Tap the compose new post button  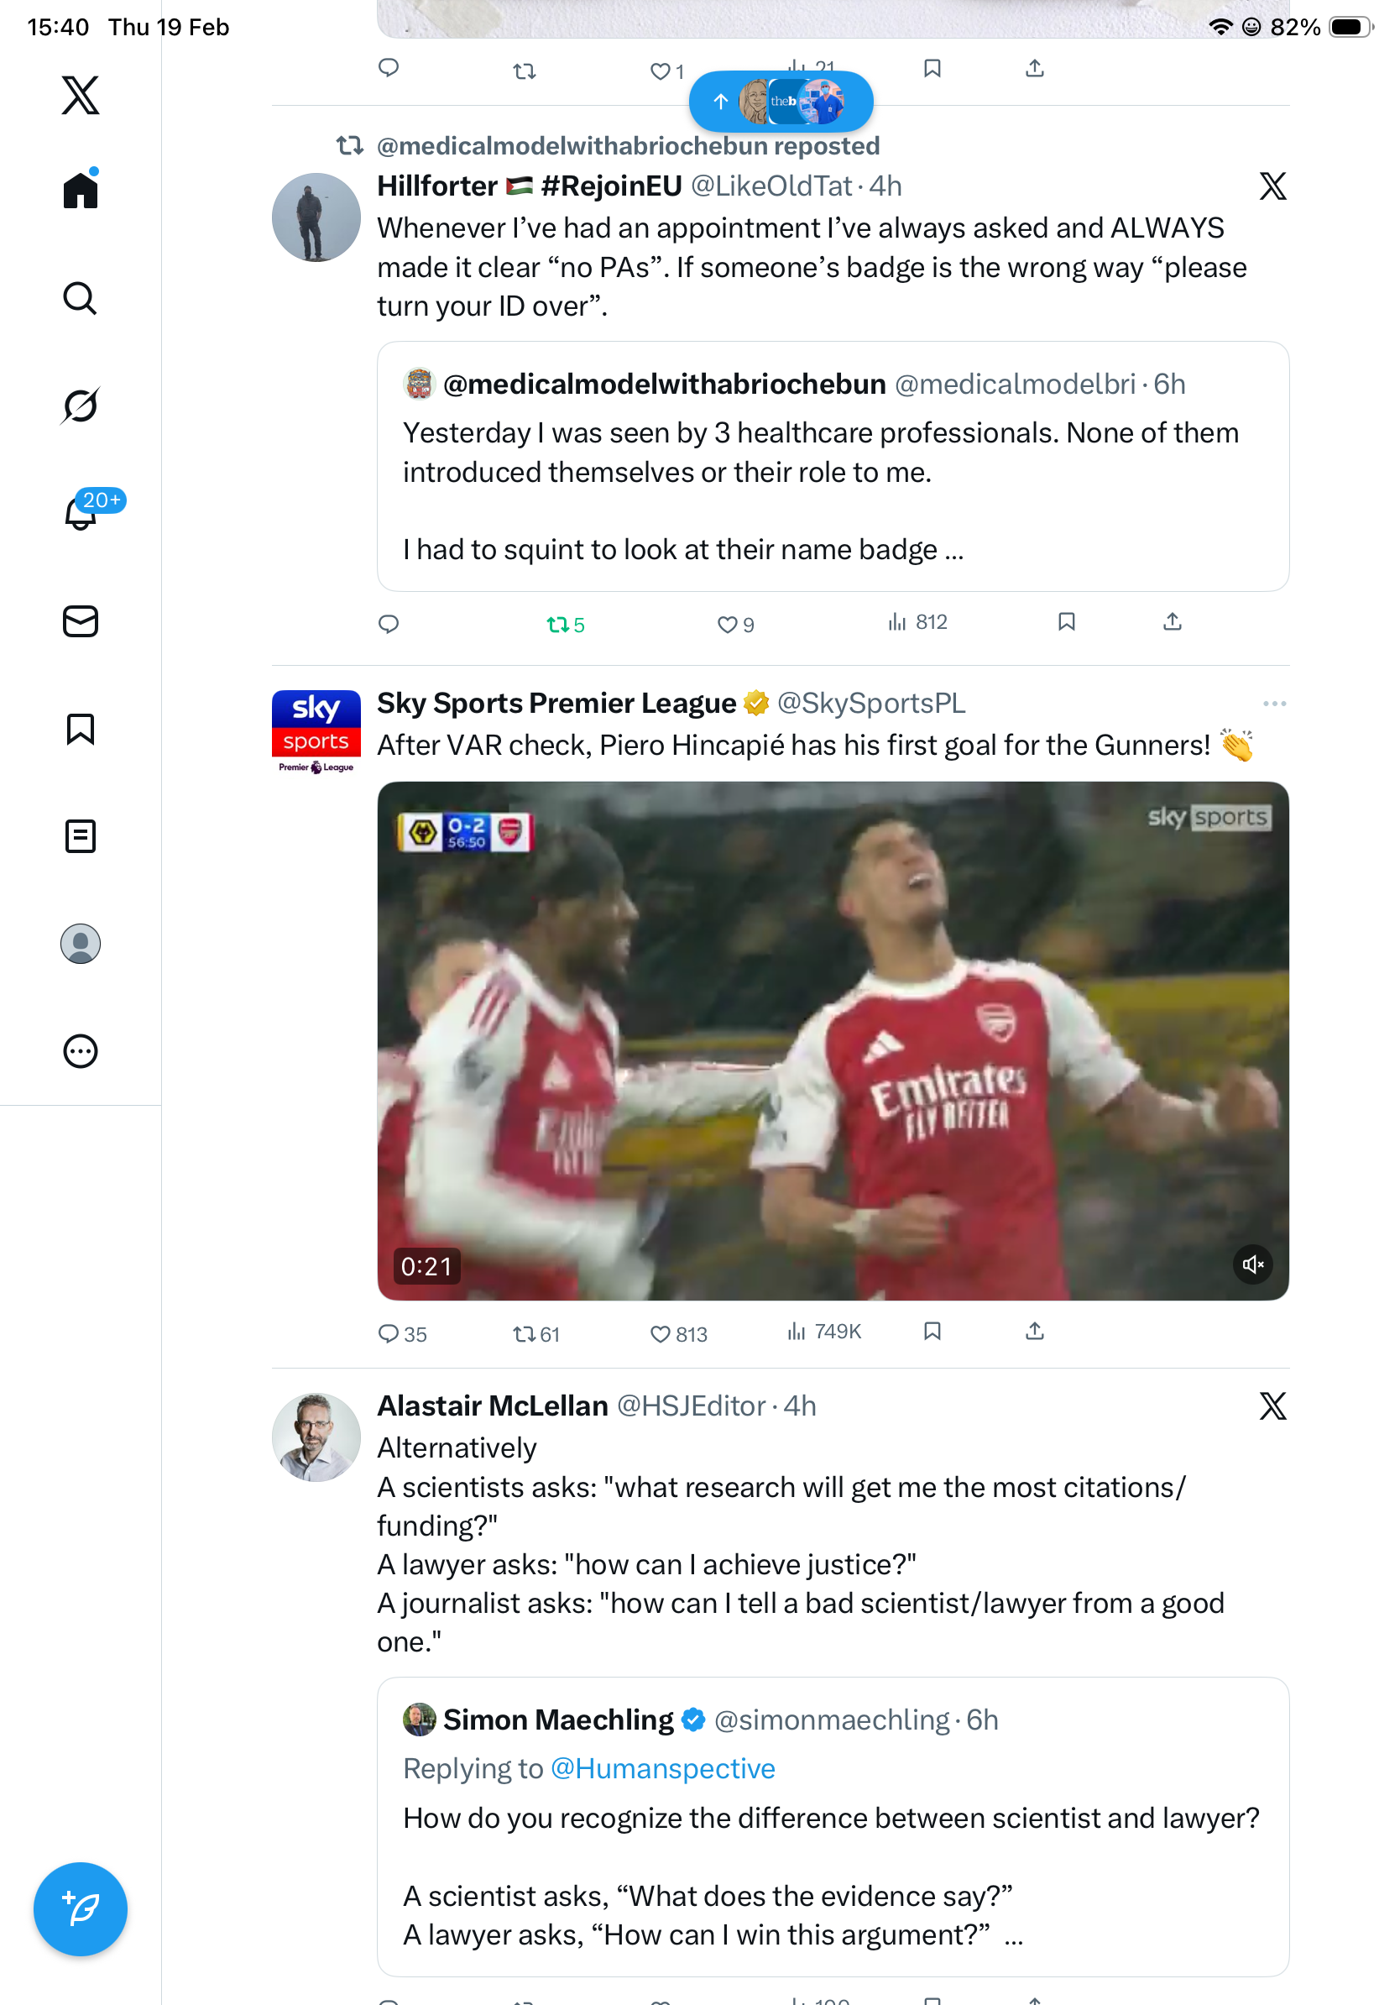pyautogui.click(x=81, y=1908)
